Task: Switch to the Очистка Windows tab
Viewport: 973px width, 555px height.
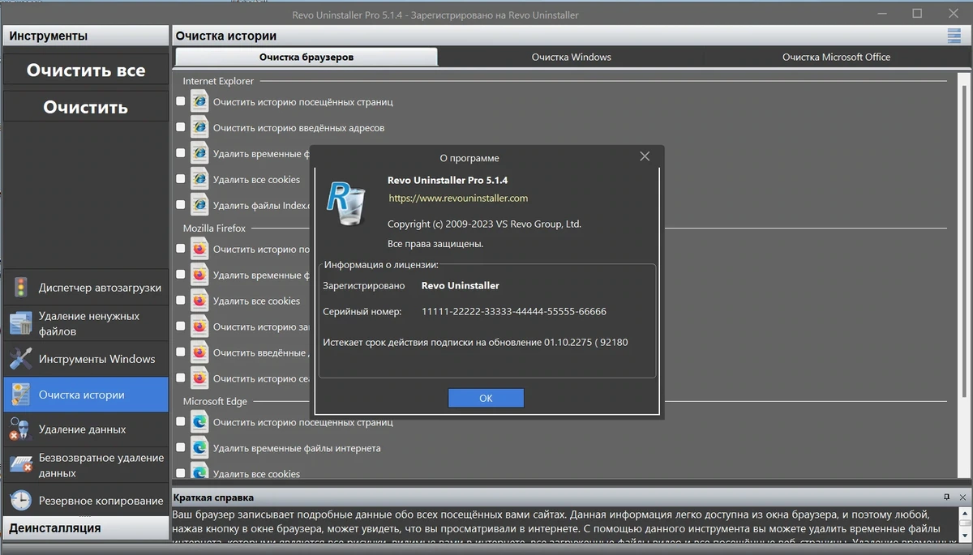Action: coord(571,57)
